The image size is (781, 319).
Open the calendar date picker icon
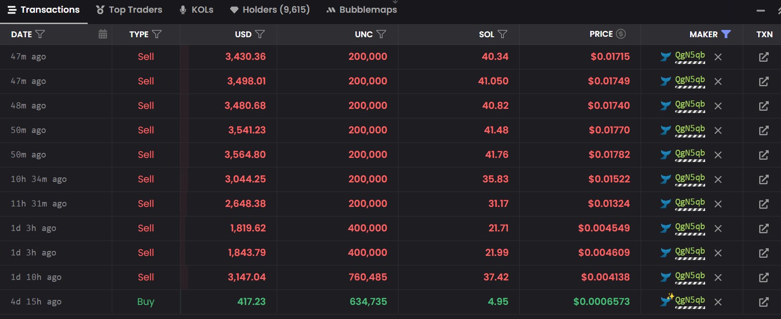pyautogui.click(x=103, y=34)
